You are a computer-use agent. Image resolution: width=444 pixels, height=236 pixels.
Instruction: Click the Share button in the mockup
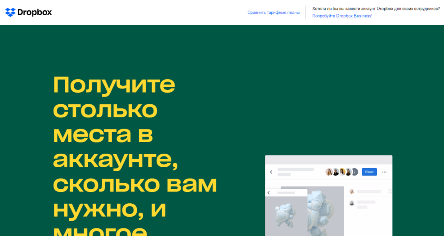(369, 172)
